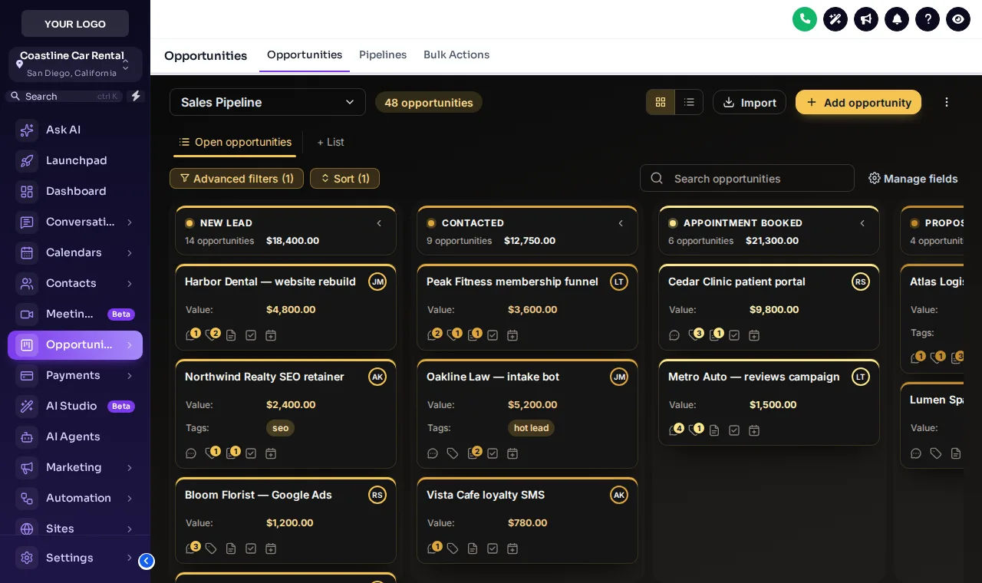982x583 pixels.
Task: Open Meetings Beta in the sidebar
Action: [75, 314]
